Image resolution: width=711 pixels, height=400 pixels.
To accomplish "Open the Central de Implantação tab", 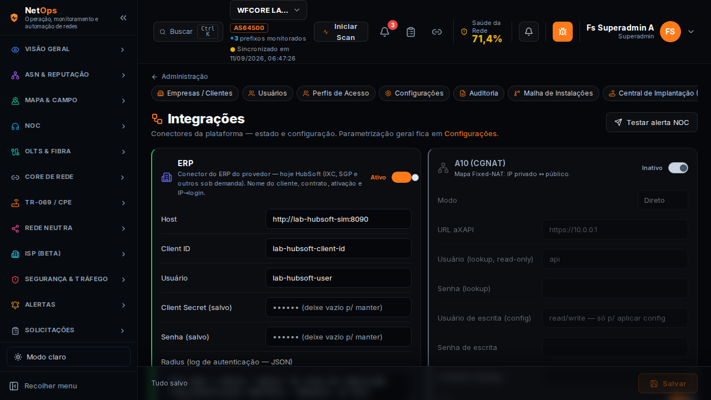I will click(650, 93).
